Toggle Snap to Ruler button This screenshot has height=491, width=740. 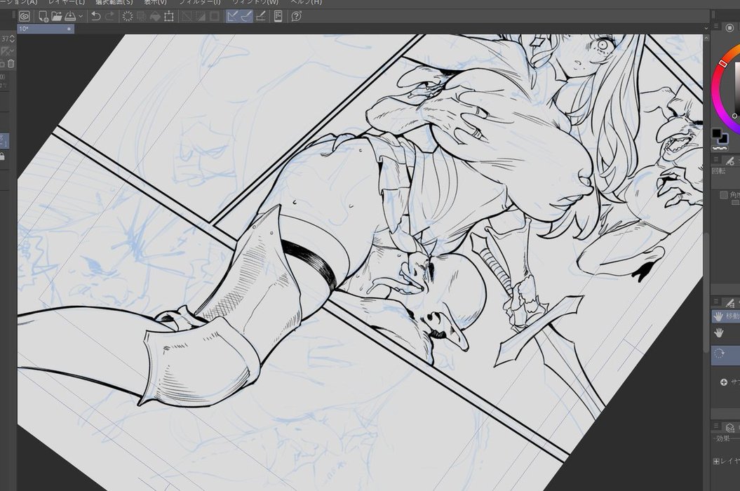click(x=232, y=16)
